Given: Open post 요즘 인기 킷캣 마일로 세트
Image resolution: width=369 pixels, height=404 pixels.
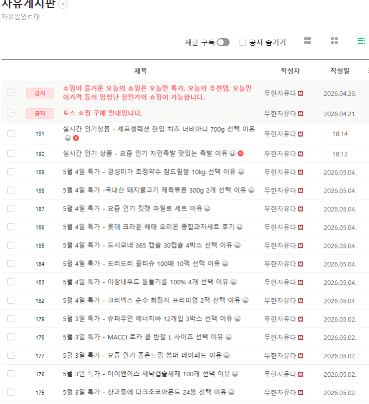Looking at the screenshot, I should click(133, 208).
